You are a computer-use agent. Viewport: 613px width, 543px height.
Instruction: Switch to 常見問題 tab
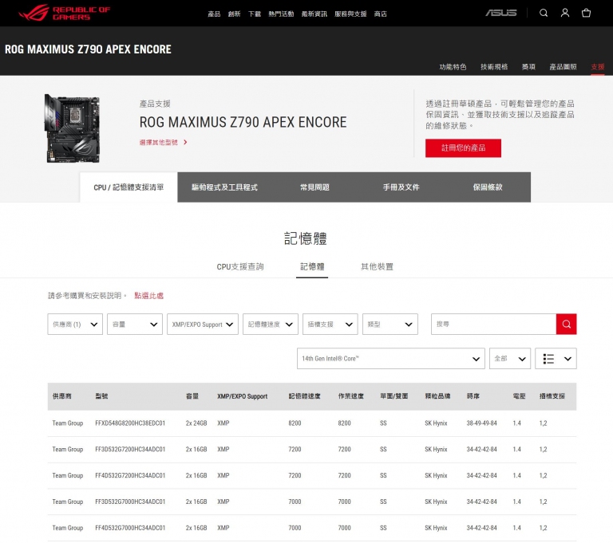pyautogui.click(x=314, y=187)
